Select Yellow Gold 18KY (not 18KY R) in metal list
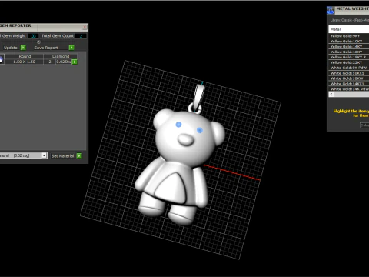The image size is (369, 277). point(349,52)
